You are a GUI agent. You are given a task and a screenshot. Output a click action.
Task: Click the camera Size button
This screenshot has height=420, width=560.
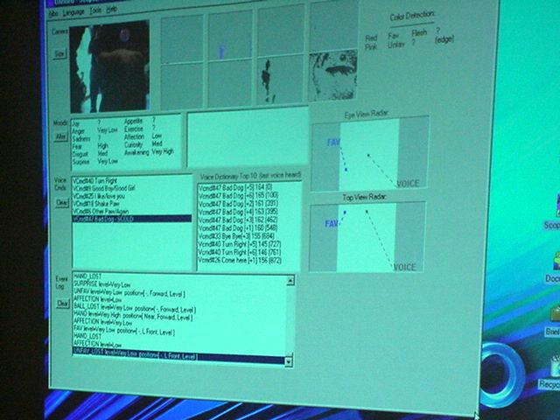[59, 54]
